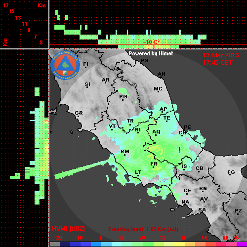Viewport: 247px width, 247px height.
Task: Click the 'Powered by Himet' text
Action: point(151,53)
